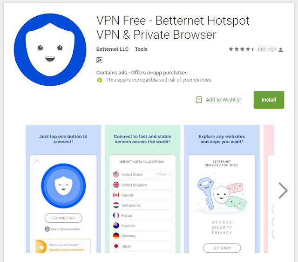Viewport: 298px width, 262px height.
Task: Install the Betternet VPN app
Action: pos(269,100)
